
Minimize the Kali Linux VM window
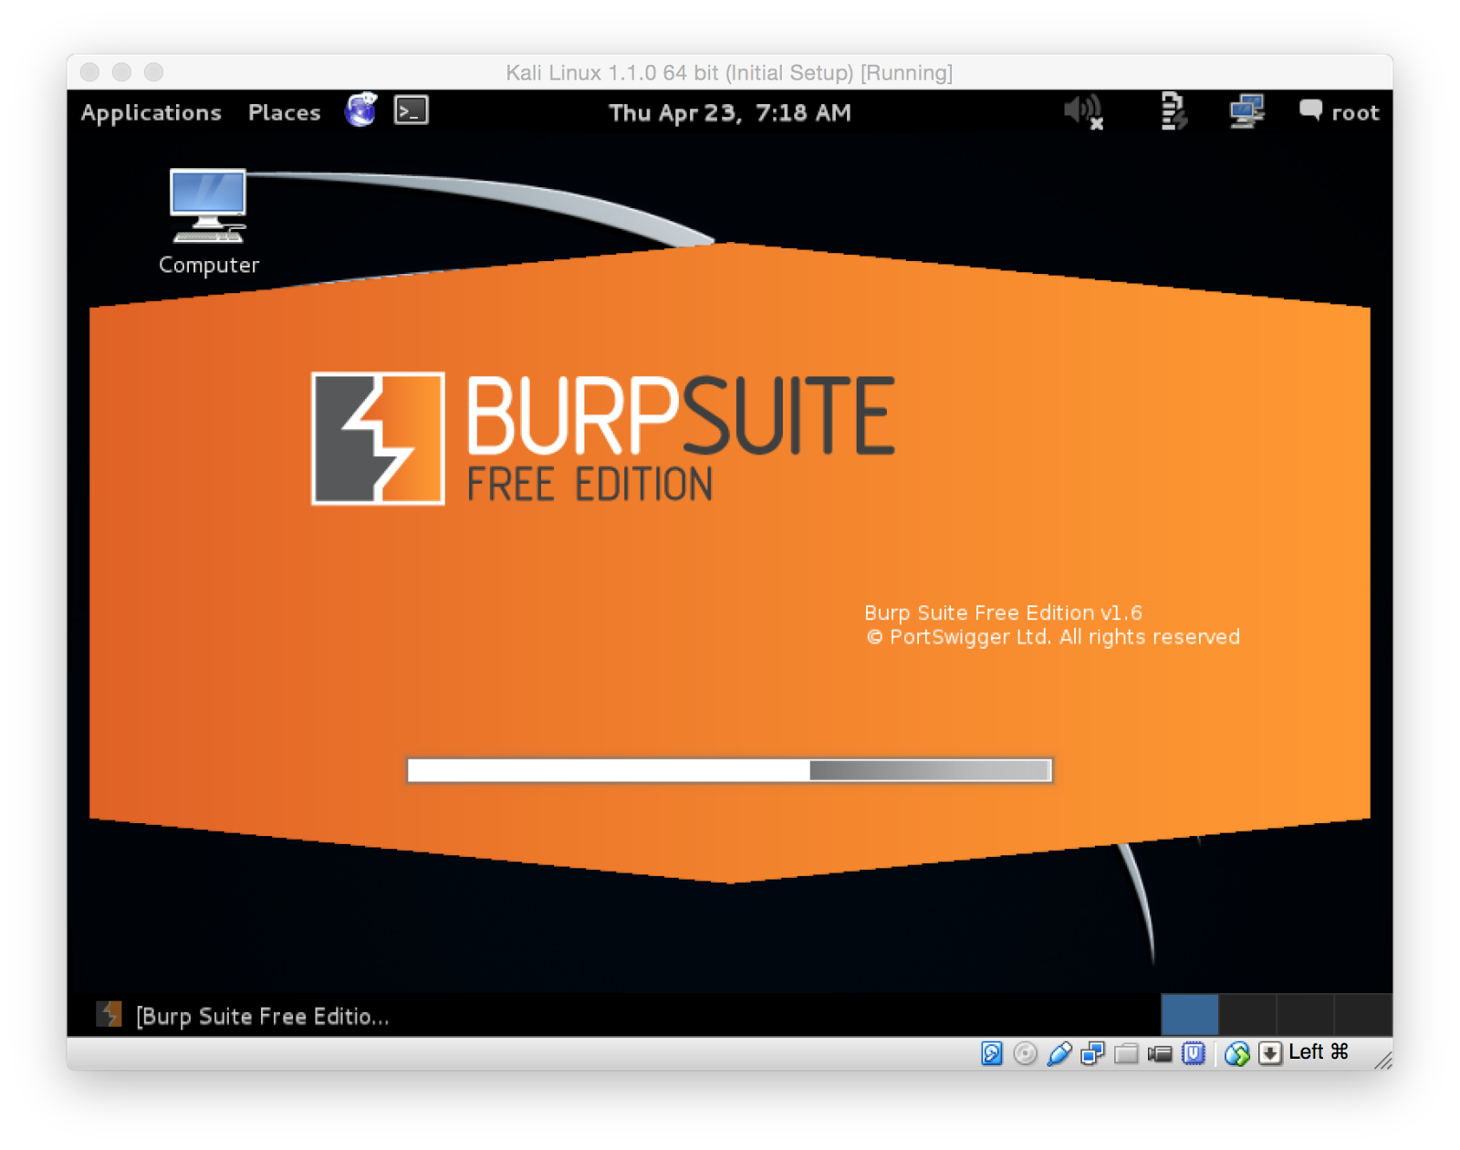[x=121, y=72]
